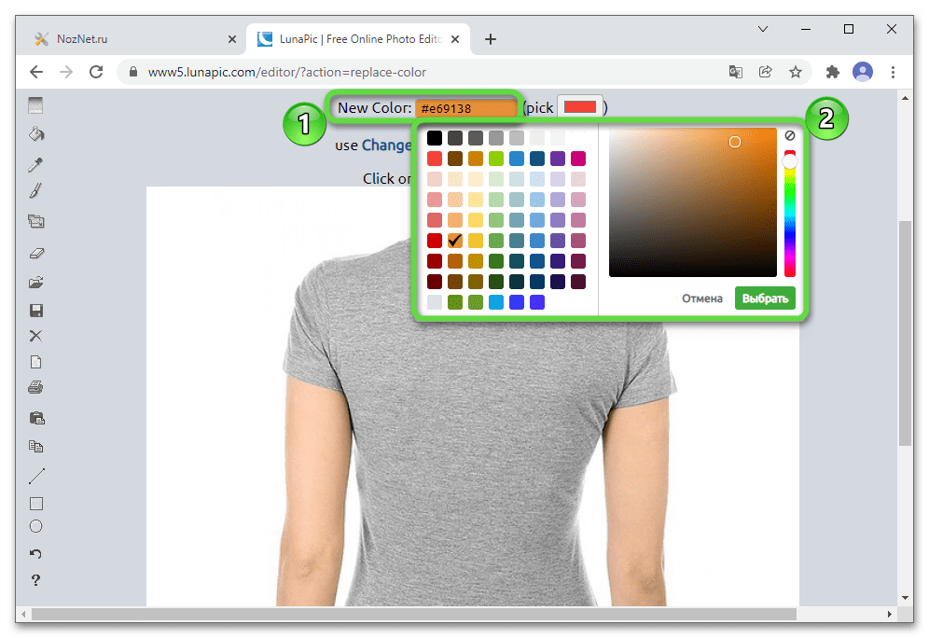Select the black color swatch
The width and height of the screenshot is (929, 638).
pos(435,138)
